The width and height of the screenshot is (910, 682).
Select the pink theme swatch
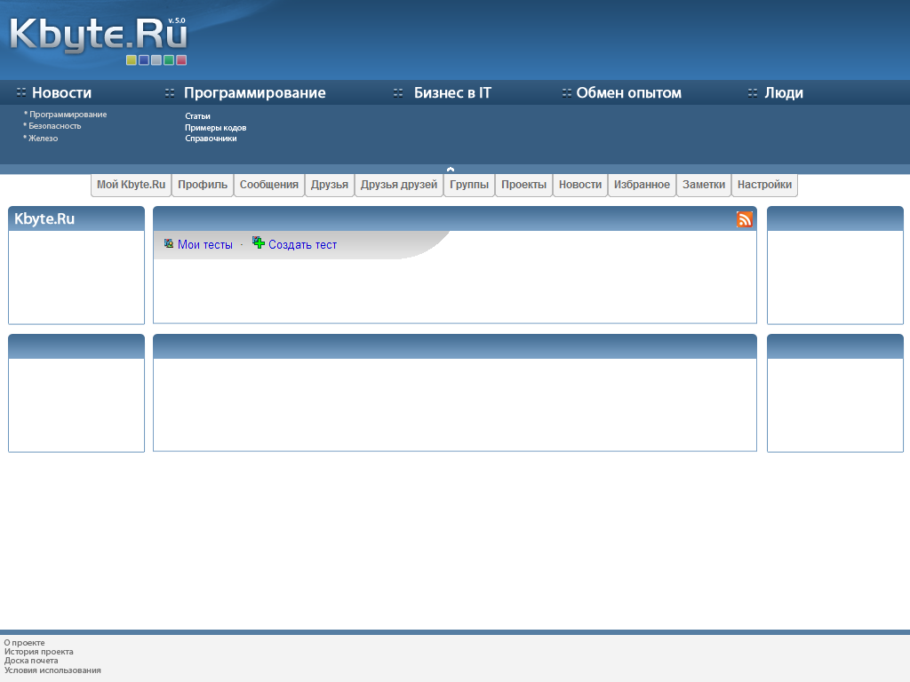coord(181,60)
